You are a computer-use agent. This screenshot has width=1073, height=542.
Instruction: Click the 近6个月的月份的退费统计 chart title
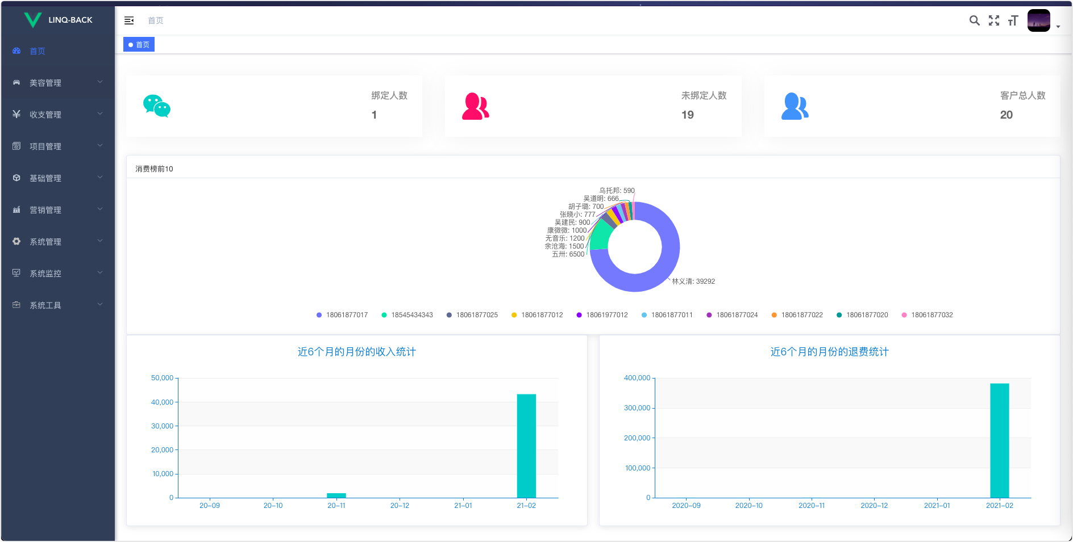click(x=830, y=352)
